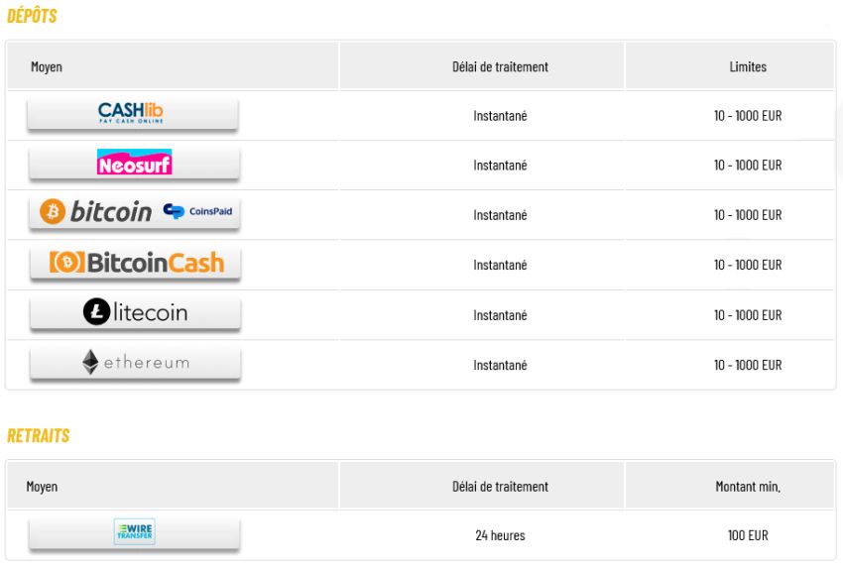843x568 pixels.
Task: Click the 24 heures processing time cell
Action: coord(500,535)
